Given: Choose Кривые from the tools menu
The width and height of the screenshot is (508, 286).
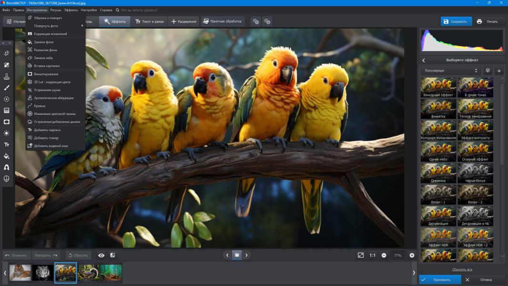Looking at the screenshot, I should [x=55, y=106].
